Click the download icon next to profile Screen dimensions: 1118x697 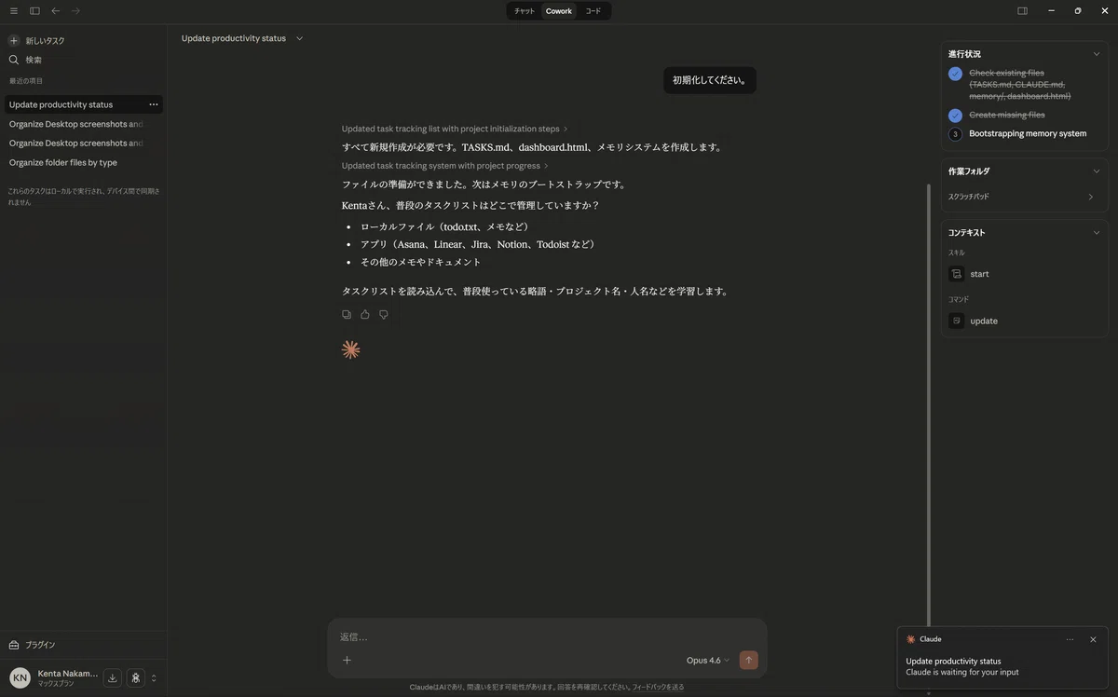click(113, 678)
